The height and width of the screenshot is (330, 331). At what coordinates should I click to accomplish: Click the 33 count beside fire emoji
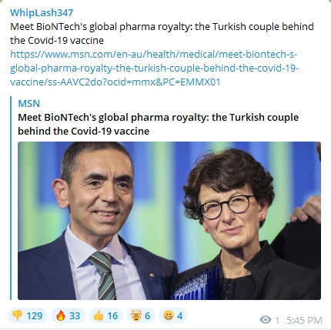point(75,316)
